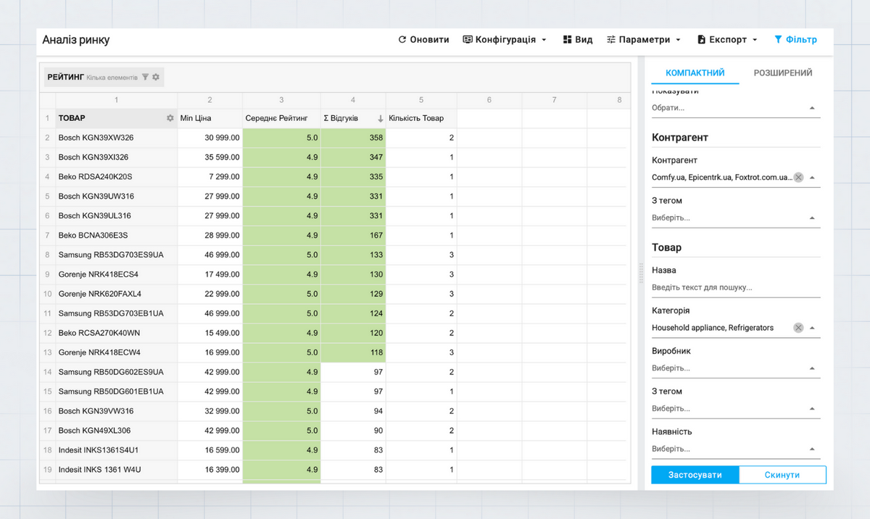
Task: Select the КОМПАКТНИЙ tab
Action: [695, 73]
